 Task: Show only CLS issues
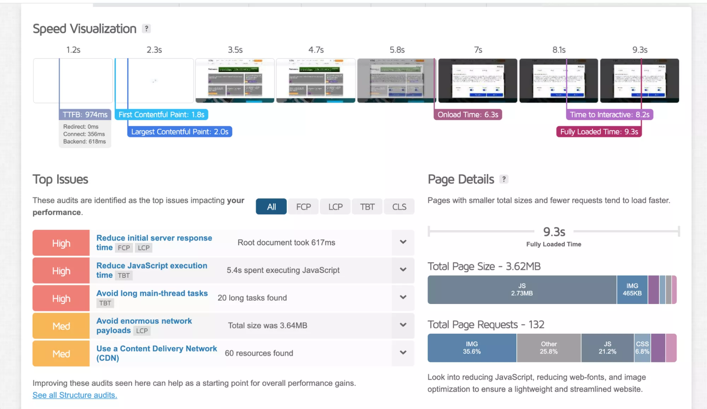tap(399, 207)
